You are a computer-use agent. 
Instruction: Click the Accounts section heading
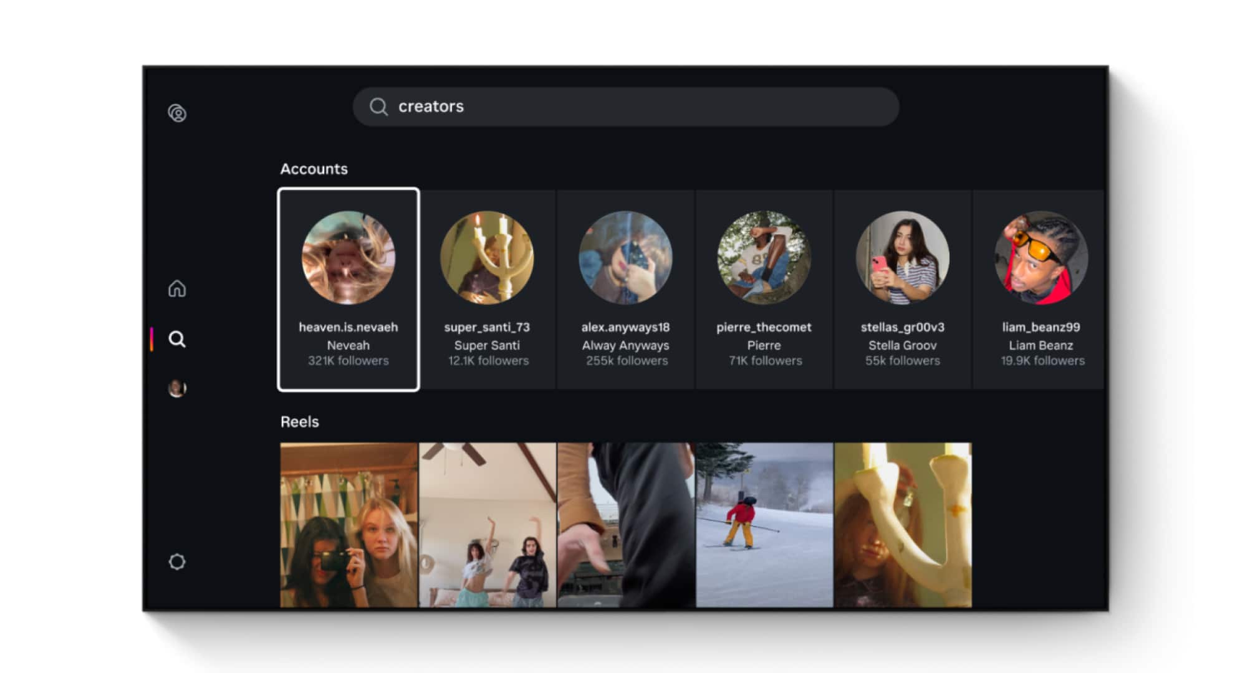click(x=314, y=169)
